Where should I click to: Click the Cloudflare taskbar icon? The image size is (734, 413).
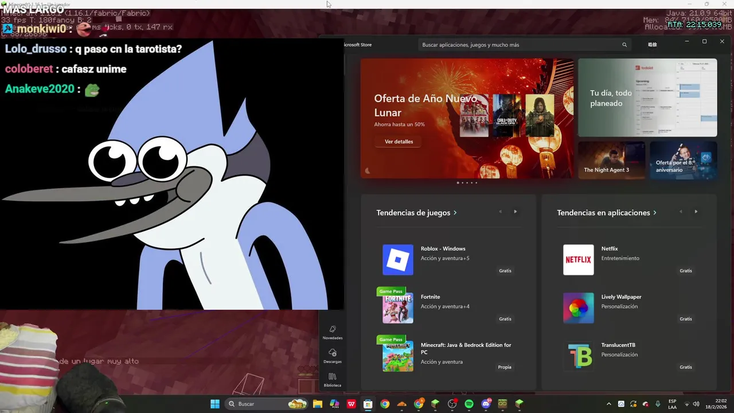coord(401,404)
